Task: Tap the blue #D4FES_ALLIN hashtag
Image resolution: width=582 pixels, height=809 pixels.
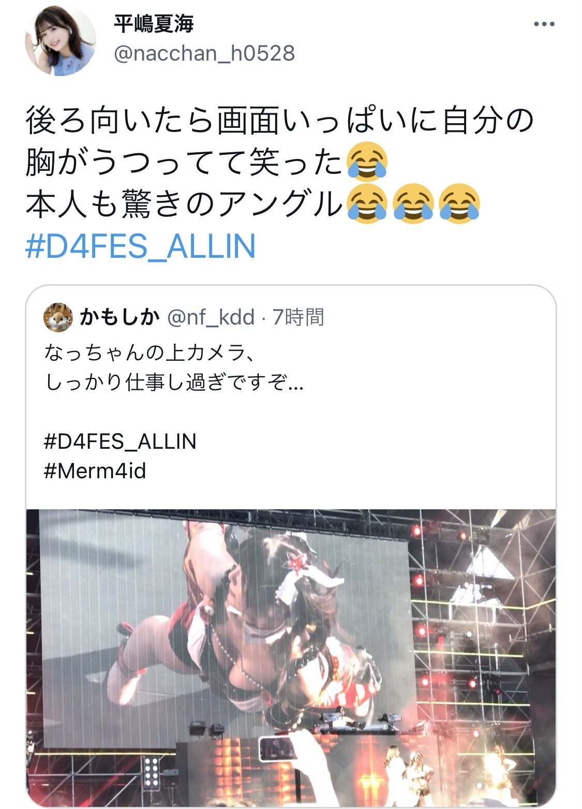Action: 141,246
